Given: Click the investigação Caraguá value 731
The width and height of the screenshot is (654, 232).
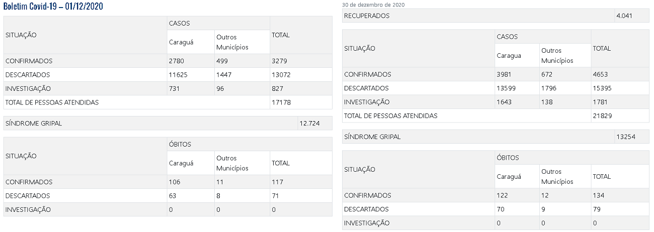Looking at the screenshot, I should point(175,88).
